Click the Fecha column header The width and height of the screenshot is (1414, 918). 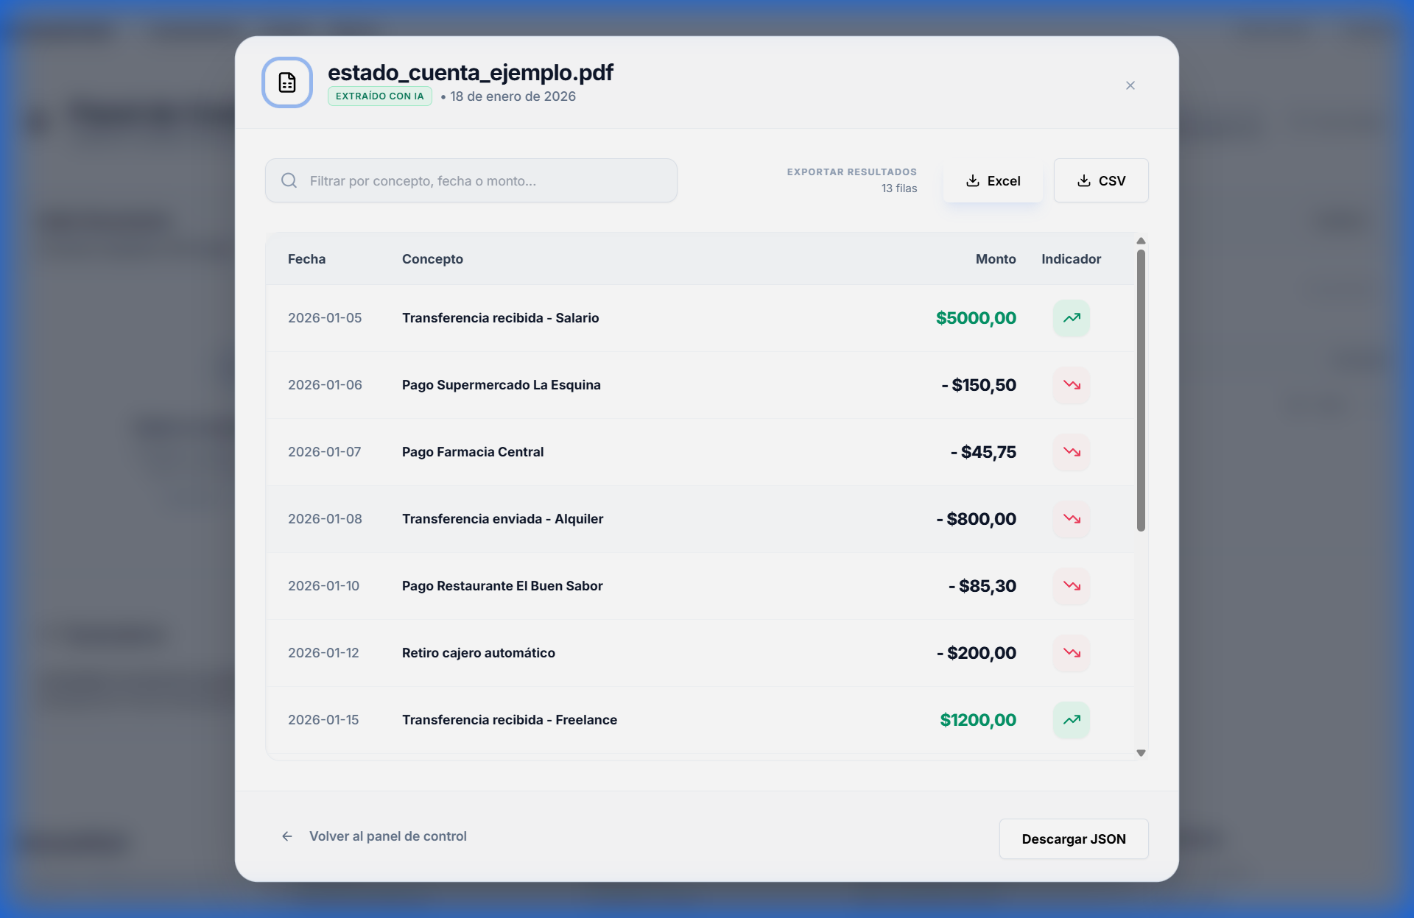[x=306, y=259]
